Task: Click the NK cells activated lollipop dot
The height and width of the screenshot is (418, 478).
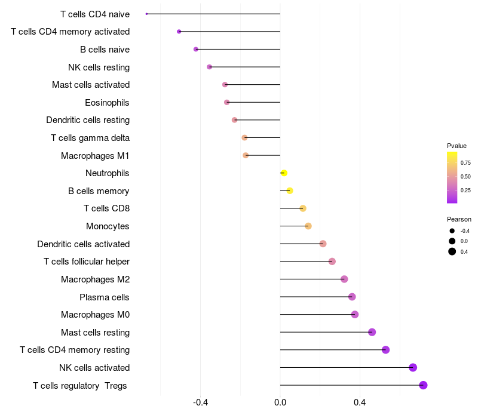Action: (x=413, y=367)
